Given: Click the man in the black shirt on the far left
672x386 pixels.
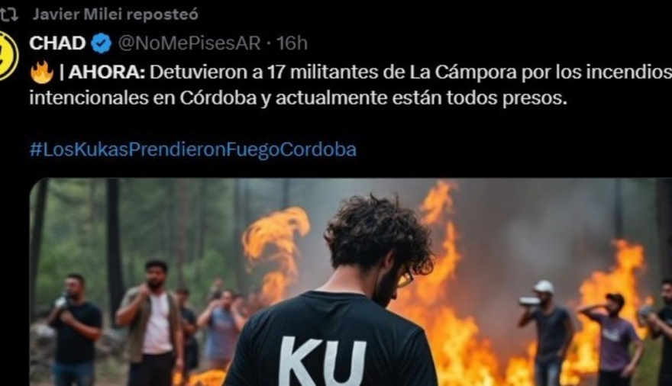Looking at the screenshot, I should pos(75,330).
